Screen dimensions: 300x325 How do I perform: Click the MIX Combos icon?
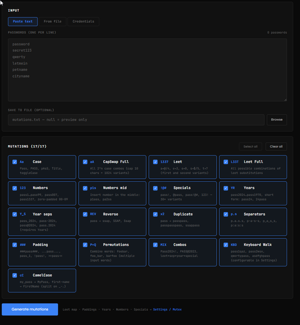click(x=163, y=245)
